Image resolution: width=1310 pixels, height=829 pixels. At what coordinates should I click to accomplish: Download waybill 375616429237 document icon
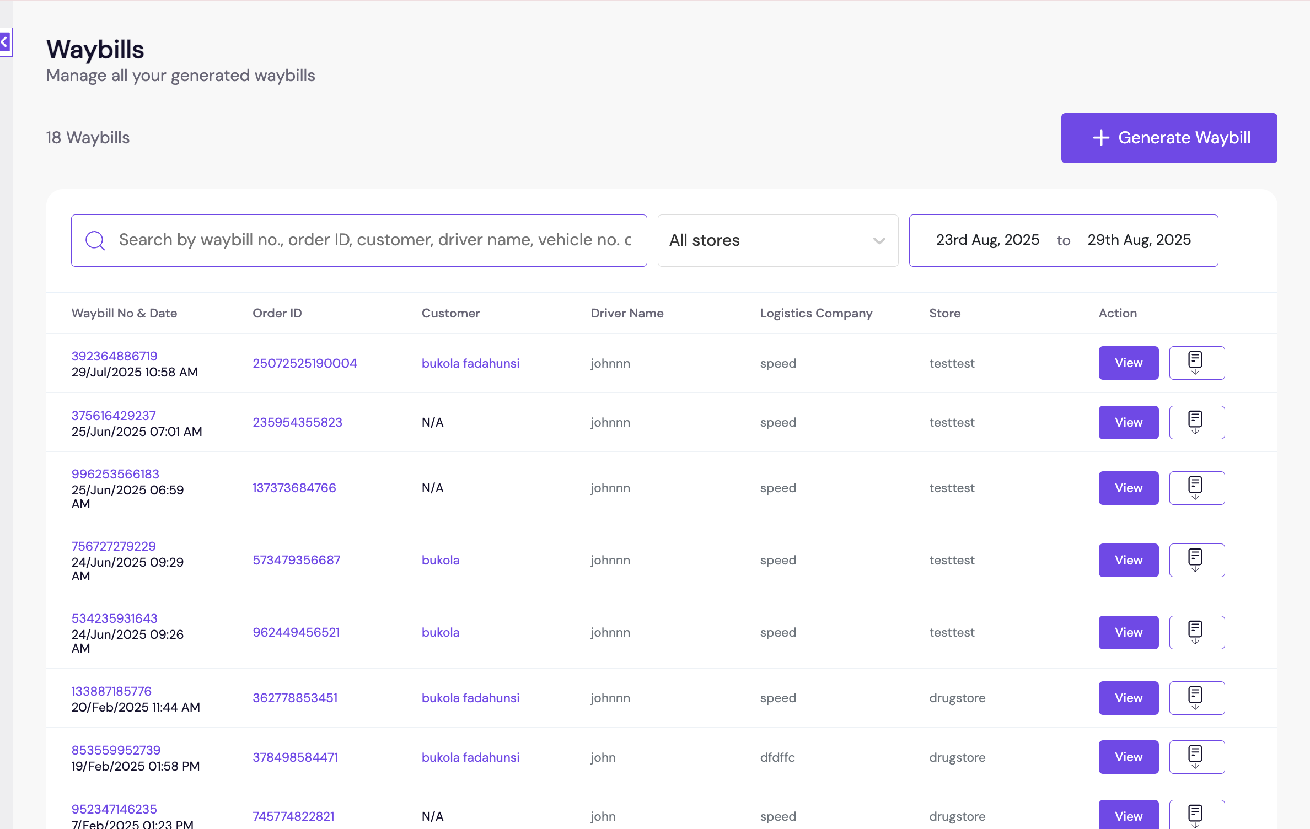(x=1196, y=422)
